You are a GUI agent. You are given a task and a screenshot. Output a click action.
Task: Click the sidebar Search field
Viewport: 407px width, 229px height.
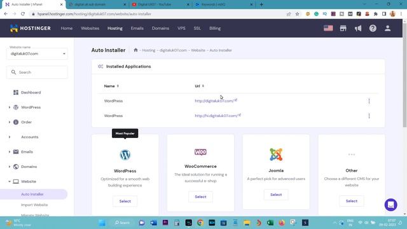[37, 72]
